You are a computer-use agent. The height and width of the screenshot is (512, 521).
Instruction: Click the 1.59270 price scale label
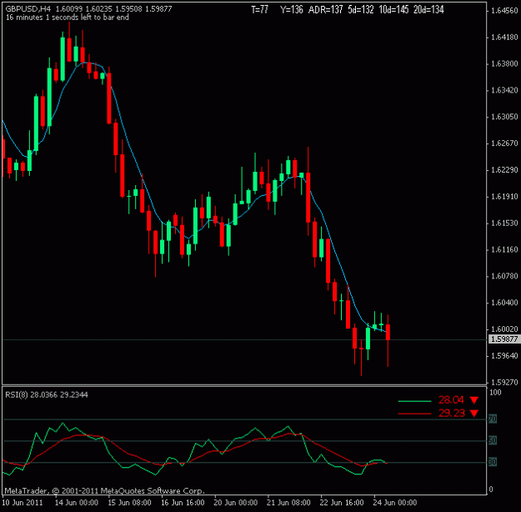504,383
